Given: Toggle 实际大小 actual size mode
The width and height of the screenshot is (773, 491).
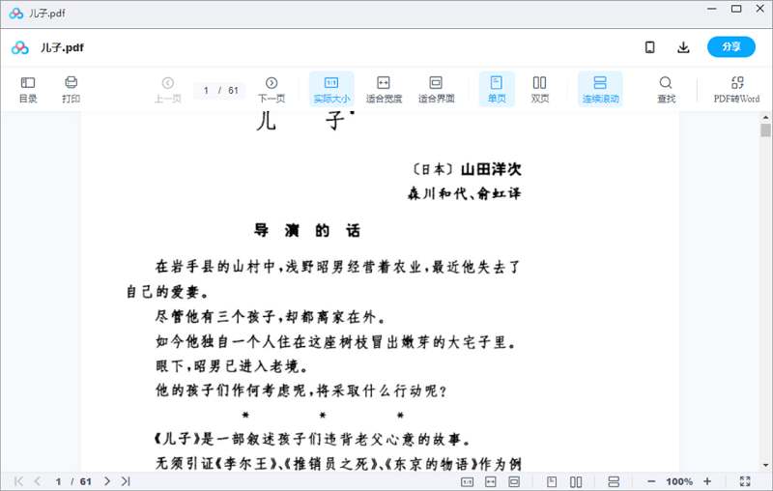Looking at the screenshot, I should pyautogui.click(x=331, y=89).
